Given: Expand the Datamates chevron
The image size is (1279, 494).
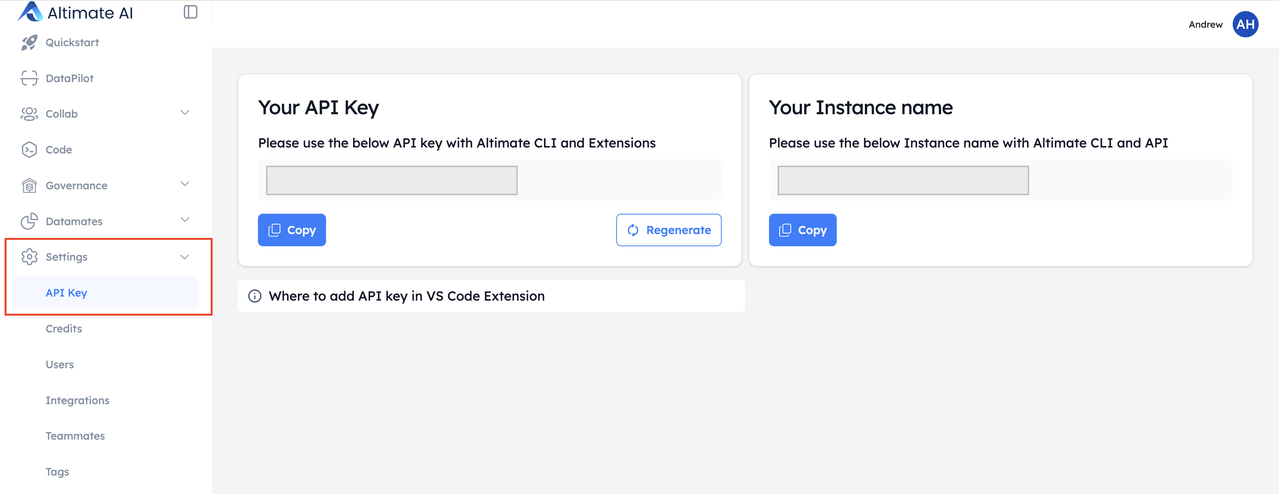Looking at the screenshot, I should [185, 220].
